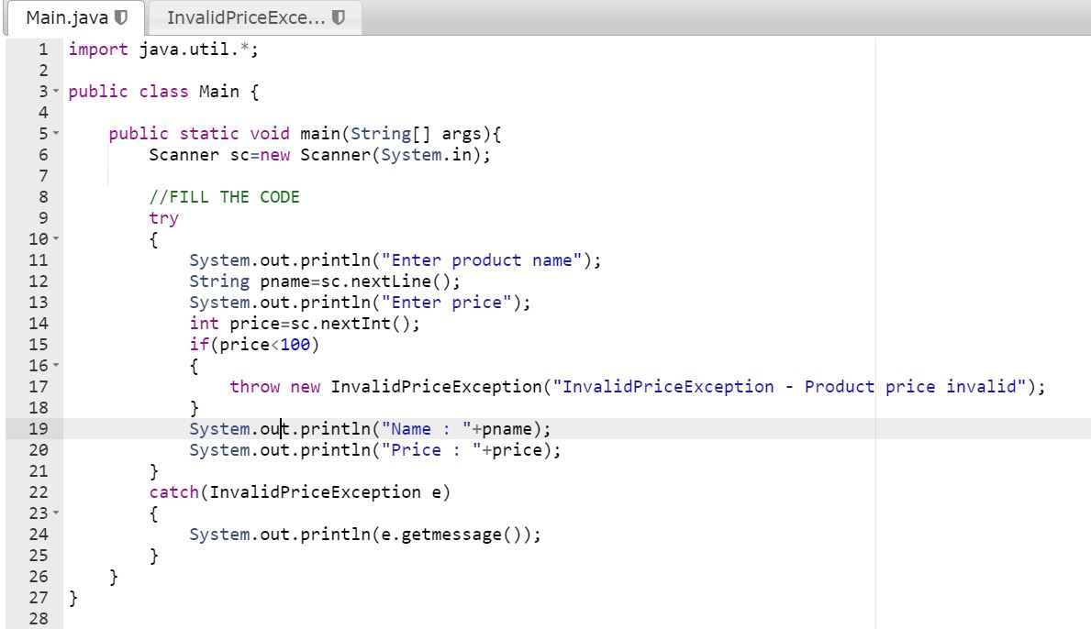Click 'Scanner(System.in);' on line 6
The width and height of the screenshot is (1091, 629).
pos(395,155)
